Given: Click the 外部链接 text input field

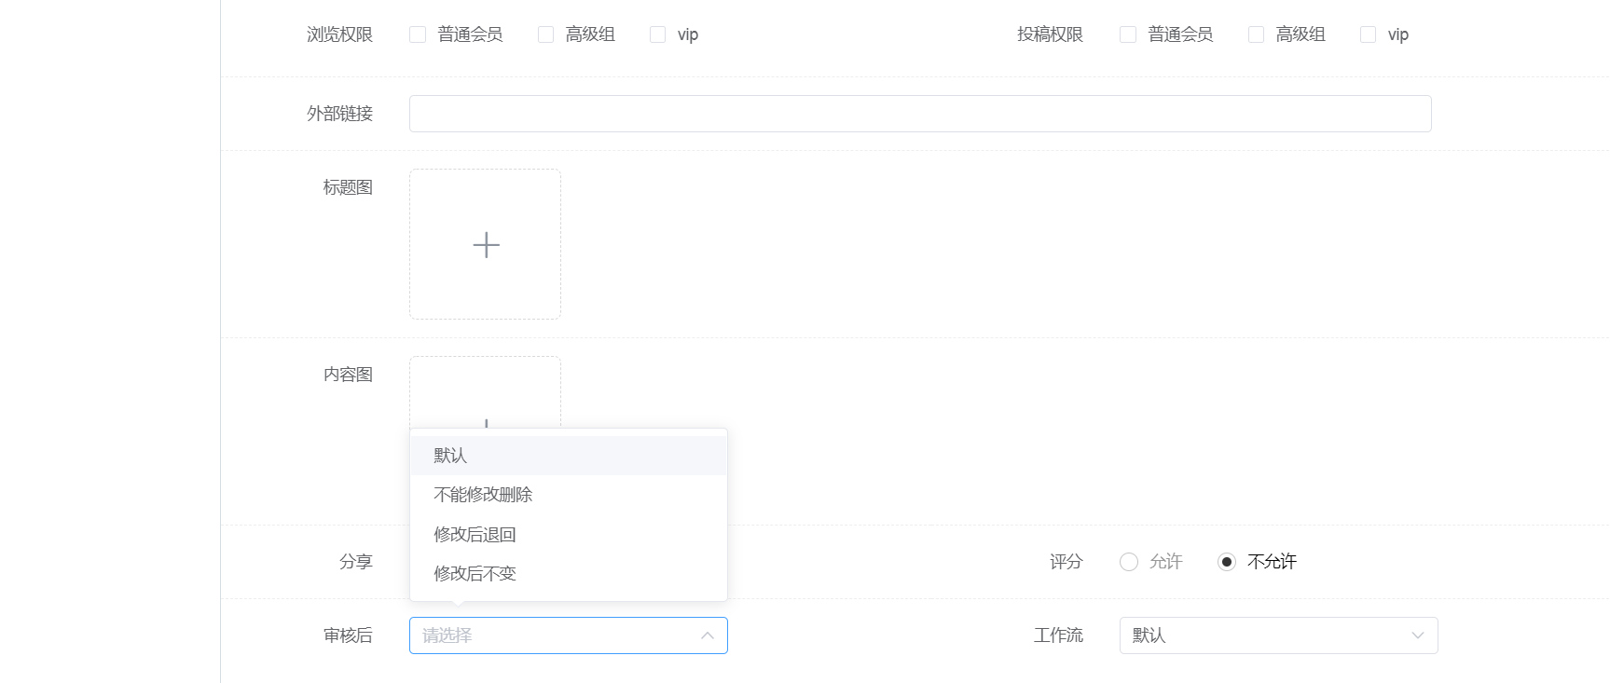Looking at the screenshot, I should pos(919,114).
